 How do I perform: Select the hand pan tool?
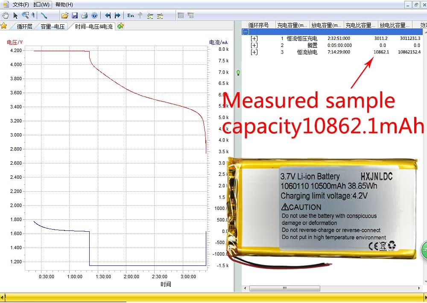tap(5, 15)
